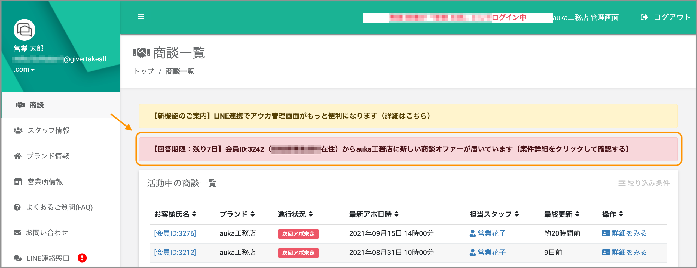
Task: Click 活動中の商談一覧 section heading
Action: 182,183
